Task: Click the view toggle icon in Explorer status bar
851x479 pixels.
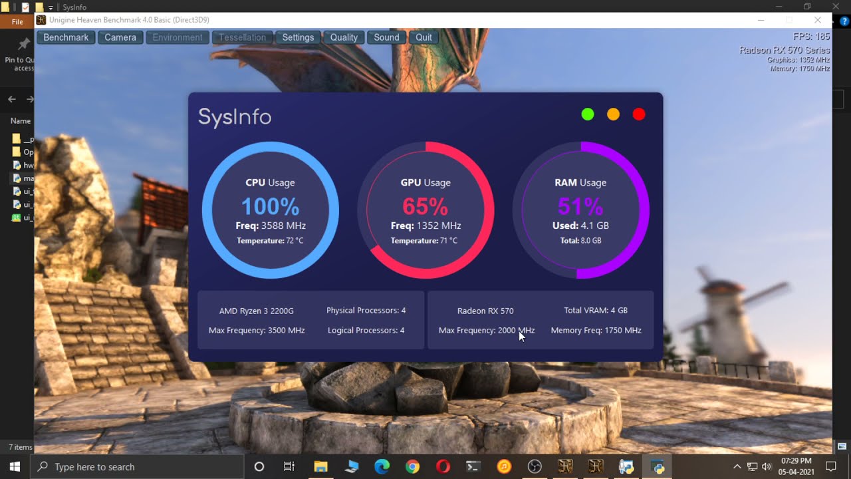Action: pos(842,446)
